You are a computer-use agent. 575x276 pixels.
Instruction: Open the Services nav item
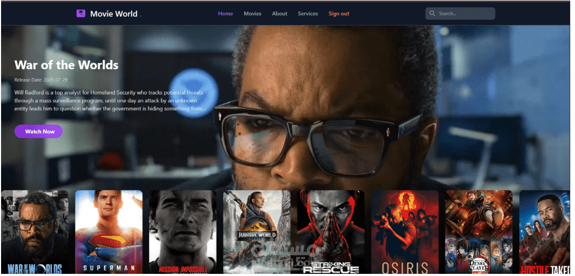pos(307,14)
